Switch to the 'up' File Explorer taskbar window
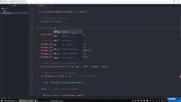Viewport: 181px width, 102px height. pos(42,101)
